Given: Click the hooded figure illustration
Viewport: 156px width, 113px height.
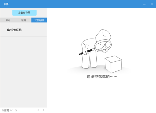Looking at the screenshot, I should click(95, 49).
